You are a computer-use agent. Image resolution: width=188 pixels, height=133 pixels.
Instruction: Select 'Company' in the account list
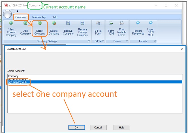[x=13, y=76]
